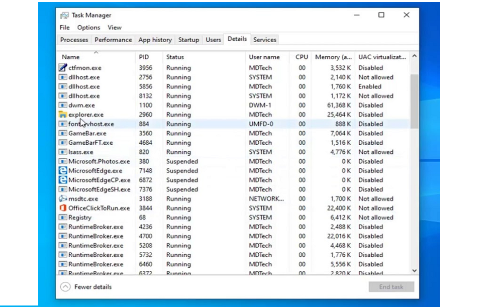Click the GameBar.exe process icon
The width and height of the screenshot is (500, 307).
63,133
